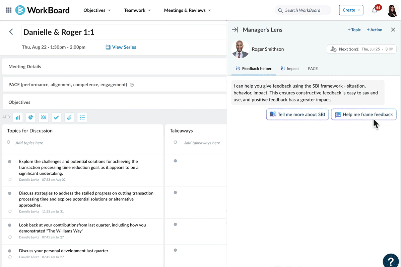Click recurring icon under 'Discuss your personal development'
Viewport: 401px width, 267px height.
[x=10, y=257]
